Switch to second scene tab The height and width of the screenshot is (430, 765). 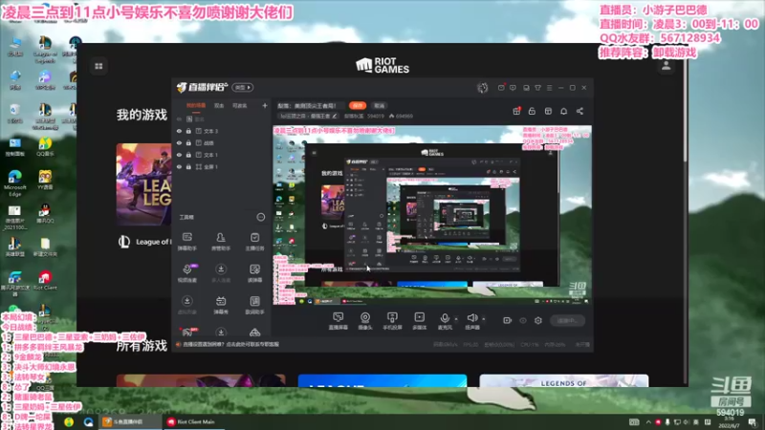point(219,105)
